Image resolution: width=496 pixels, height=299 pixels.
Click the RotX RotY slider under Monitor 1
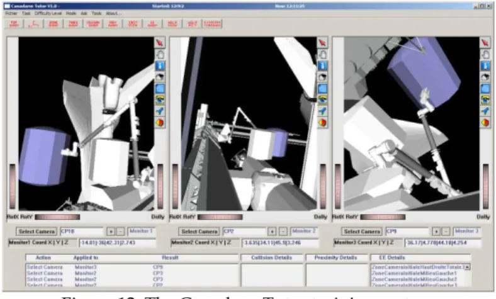pyautogui.click(x=57, y=217)
